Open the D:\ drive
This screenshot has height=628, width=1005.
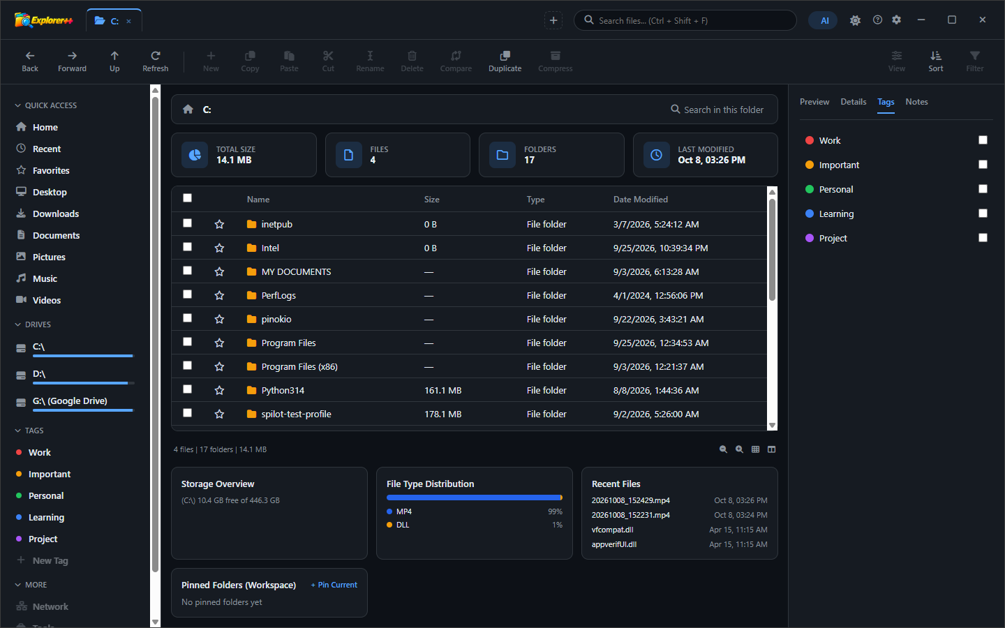75,375
